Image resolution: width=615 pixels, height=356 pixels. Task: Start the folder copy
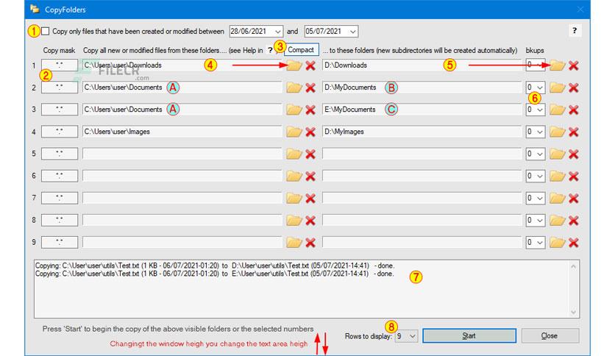(469, 335)
